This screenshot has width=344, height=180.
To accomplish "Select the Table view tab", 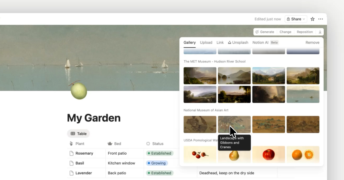I will tap(79, 133).
